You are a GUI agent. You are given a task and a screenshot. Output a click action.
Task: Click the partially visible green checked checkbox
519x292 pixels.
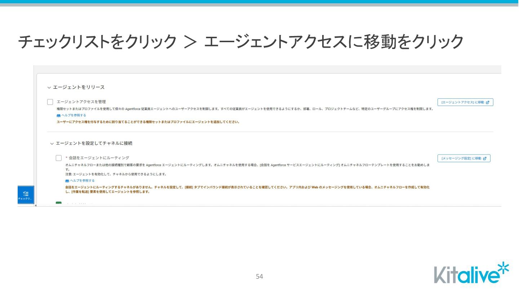click(x=59, y=204)
